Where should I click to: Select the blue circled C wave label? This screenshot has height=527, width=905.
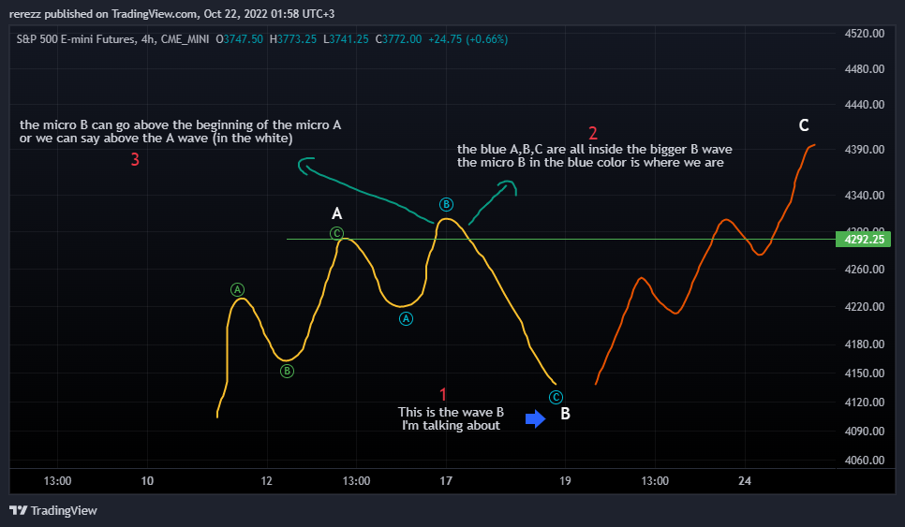pyautogui.click(x=556, y=397)
